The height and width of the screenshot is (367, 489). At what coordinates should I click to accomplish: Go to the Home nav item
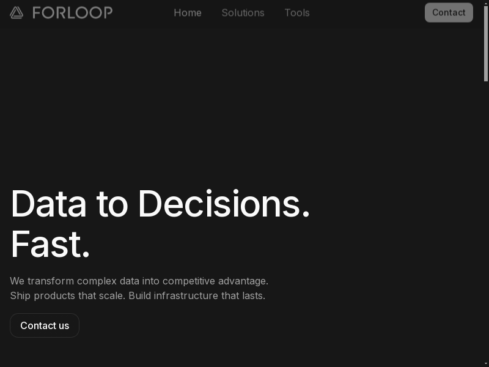[188, 12]
